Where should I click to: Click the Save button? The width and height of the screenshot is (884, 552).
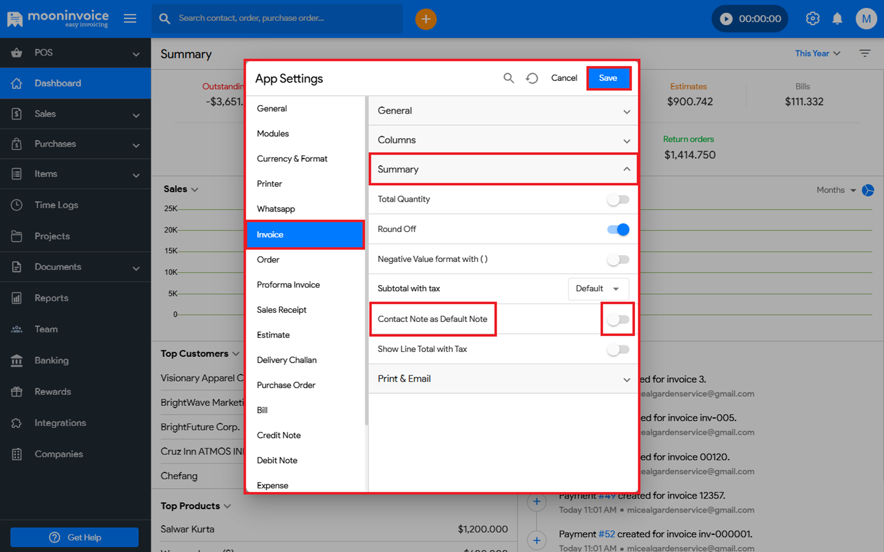[608, 78]
